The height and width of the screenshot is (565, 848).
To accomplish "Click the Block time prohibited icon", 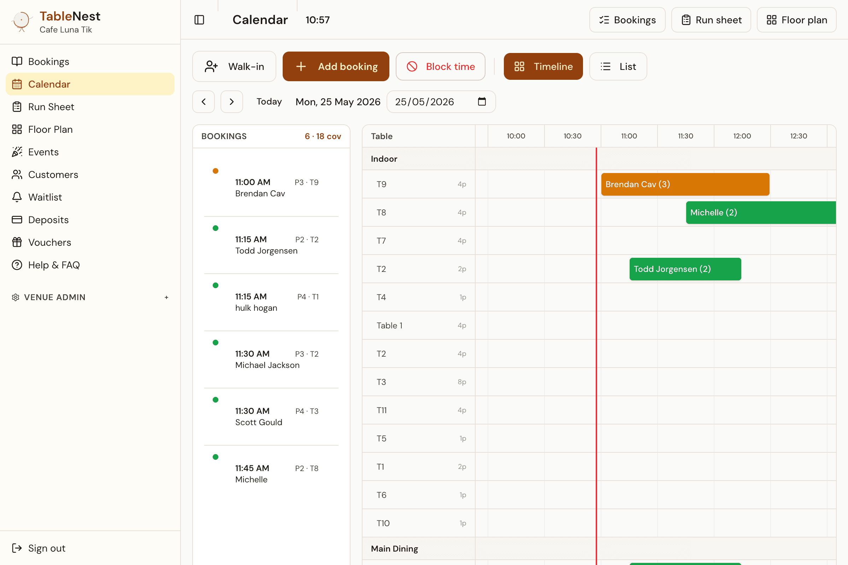I will tap(412, 66).
